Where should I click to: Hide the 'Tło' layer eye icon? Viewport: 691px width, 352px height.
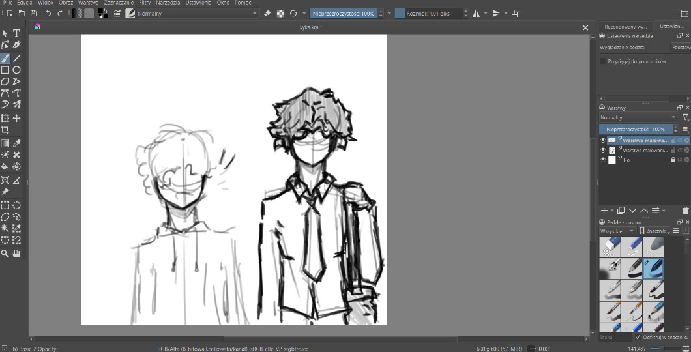coord(603,160)
